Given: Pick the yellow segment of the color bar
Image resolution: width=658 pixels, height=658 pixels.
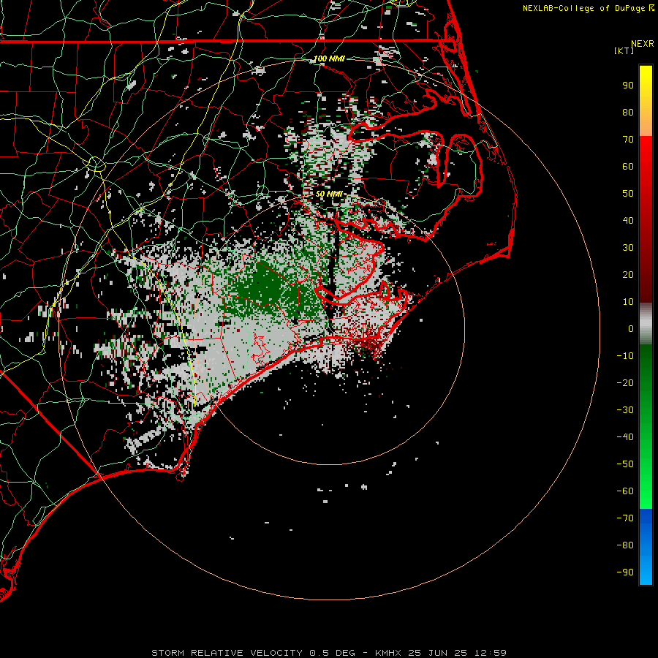Looking at the screenshot, I should click(x=646, y=101).
